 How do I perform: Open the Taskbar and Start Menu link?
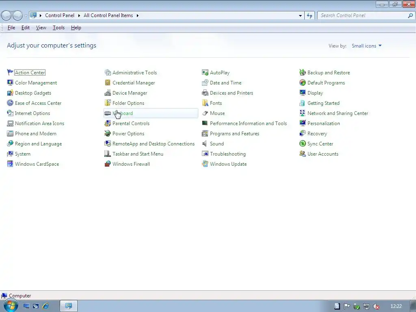click(138, 154)
